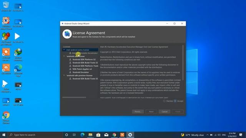
Task: Click download icon beside Android SDK Platform 32
Action: tap(70, 59)
